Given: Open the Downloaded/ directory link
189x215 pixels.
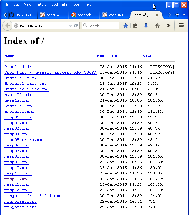Looking at the screenshot, I should (18, 67).
